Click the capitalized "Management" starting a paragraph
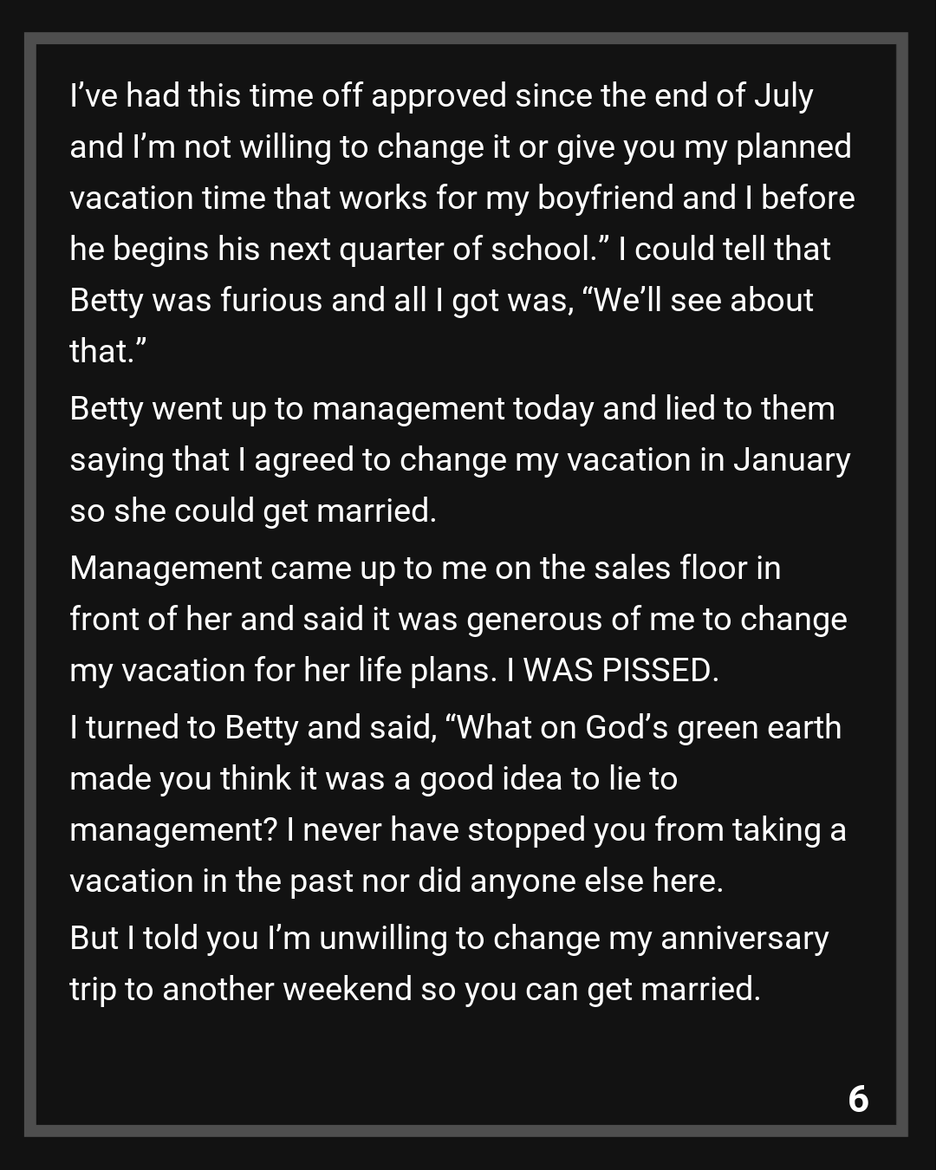 click(x=166, y=568)
